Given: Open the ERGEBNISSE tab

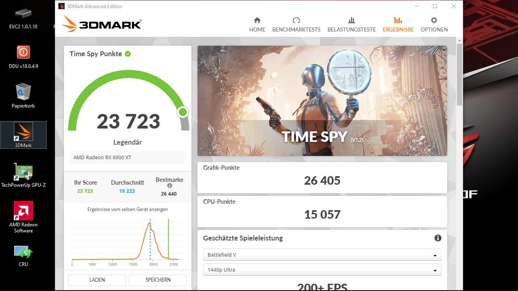Looking at the screenshot, I should (398, 25).
